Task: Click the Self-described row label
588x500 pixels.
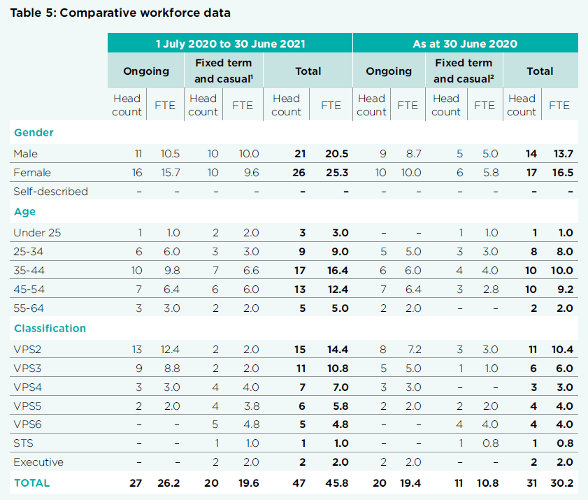Action: coord(48,192)
